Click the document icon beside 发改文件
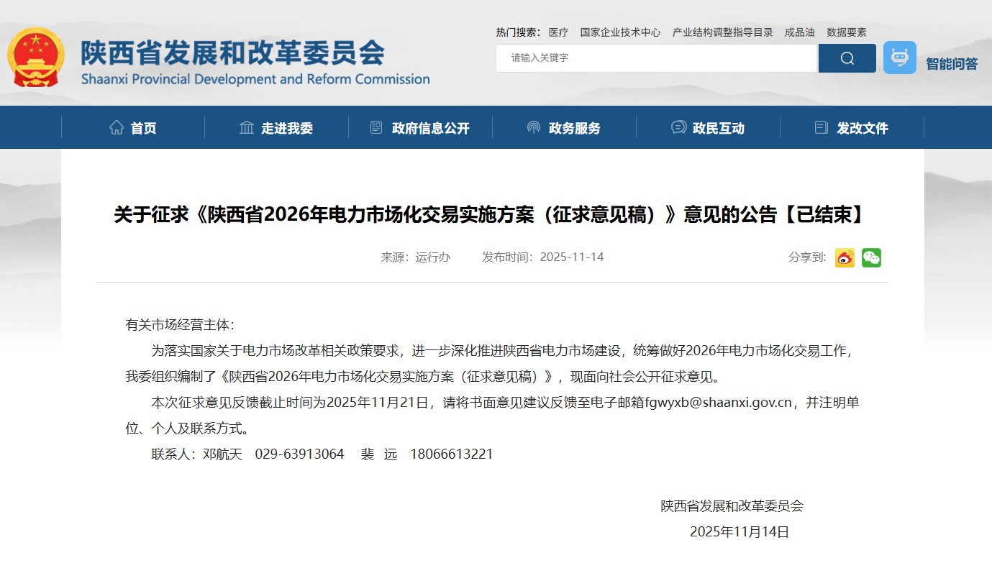This screenshot has width=992, height=563. [822, 128]
